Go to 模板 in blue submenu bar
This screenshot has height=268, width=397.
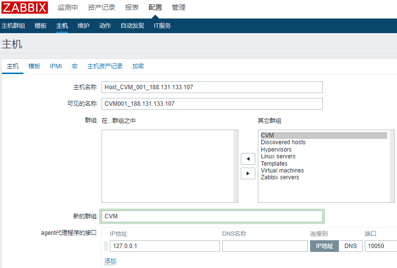pyautogui.click(x=41, y=26)
